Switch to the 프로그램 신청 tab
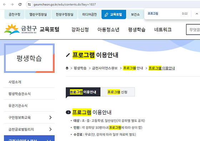Screen dimensions: 200x141 117,92
